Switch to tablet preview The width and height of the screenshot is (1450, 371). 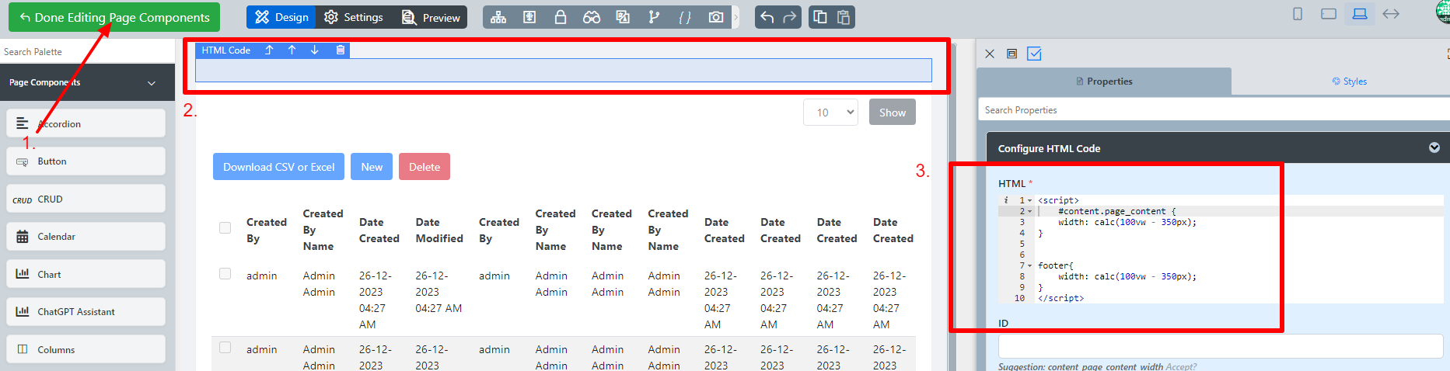pos(1329,14)
